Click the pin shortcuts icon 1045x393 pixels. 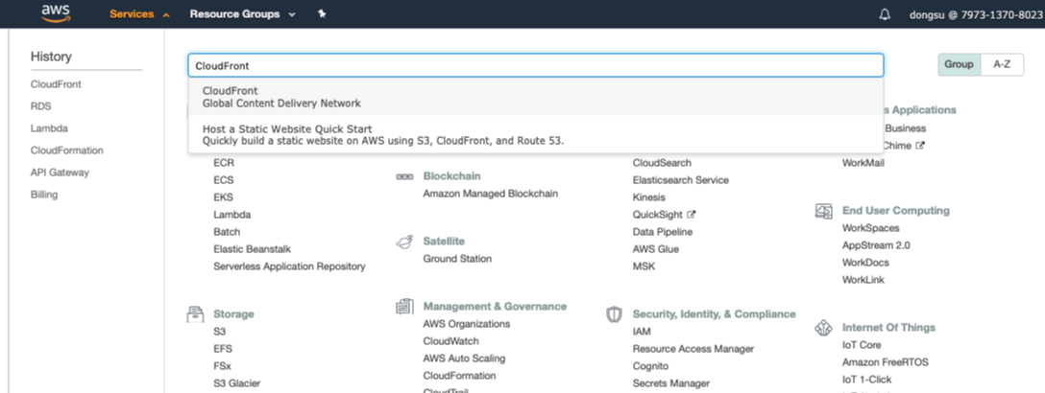pyautogui.click(x=322, y=14)
